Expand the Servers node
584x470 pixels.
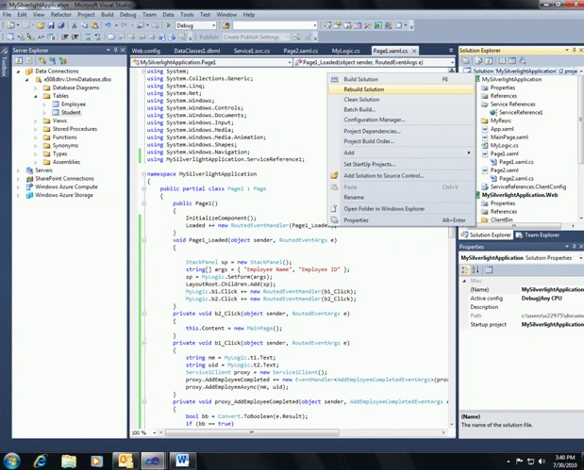pos(18,170)
